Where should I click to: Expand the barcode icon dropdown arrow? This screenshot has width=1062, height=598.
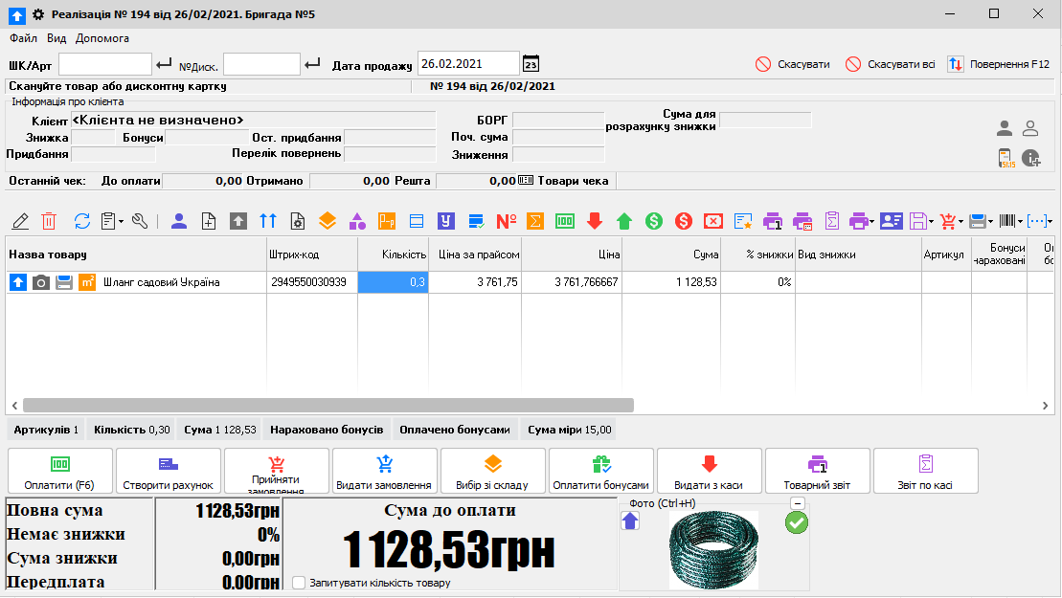[1021, 221]
